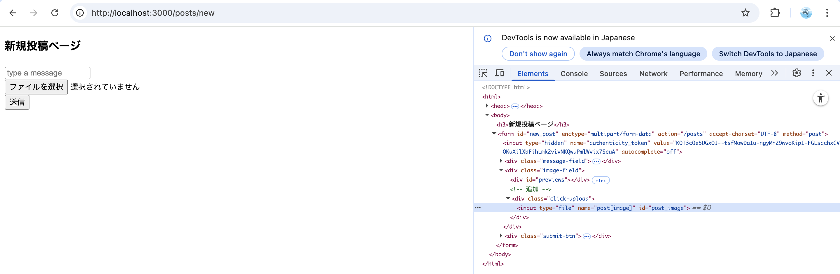
Task: Open the Sources tab
Action: (613, 74)
